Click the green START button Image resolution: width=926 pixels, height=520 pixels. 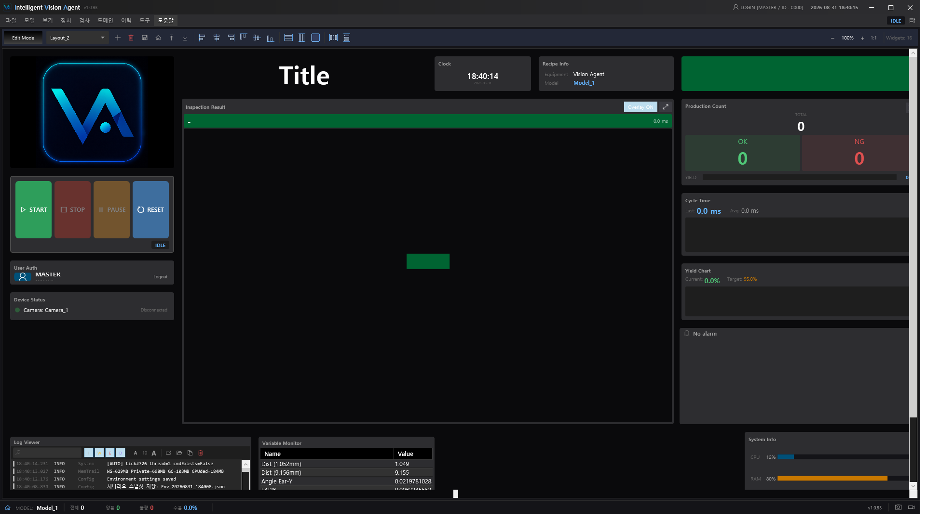click(33, 210)
